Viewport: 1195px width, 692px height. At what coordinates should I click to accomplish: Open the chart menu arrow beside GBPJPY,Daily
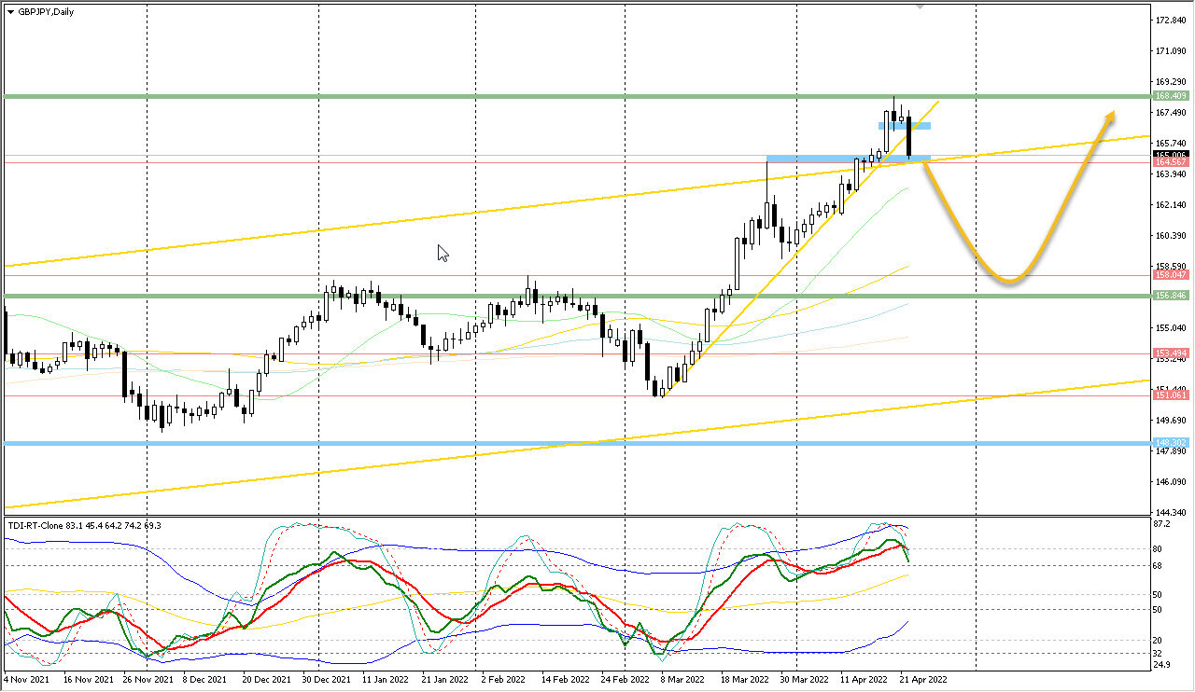(10, 11)
